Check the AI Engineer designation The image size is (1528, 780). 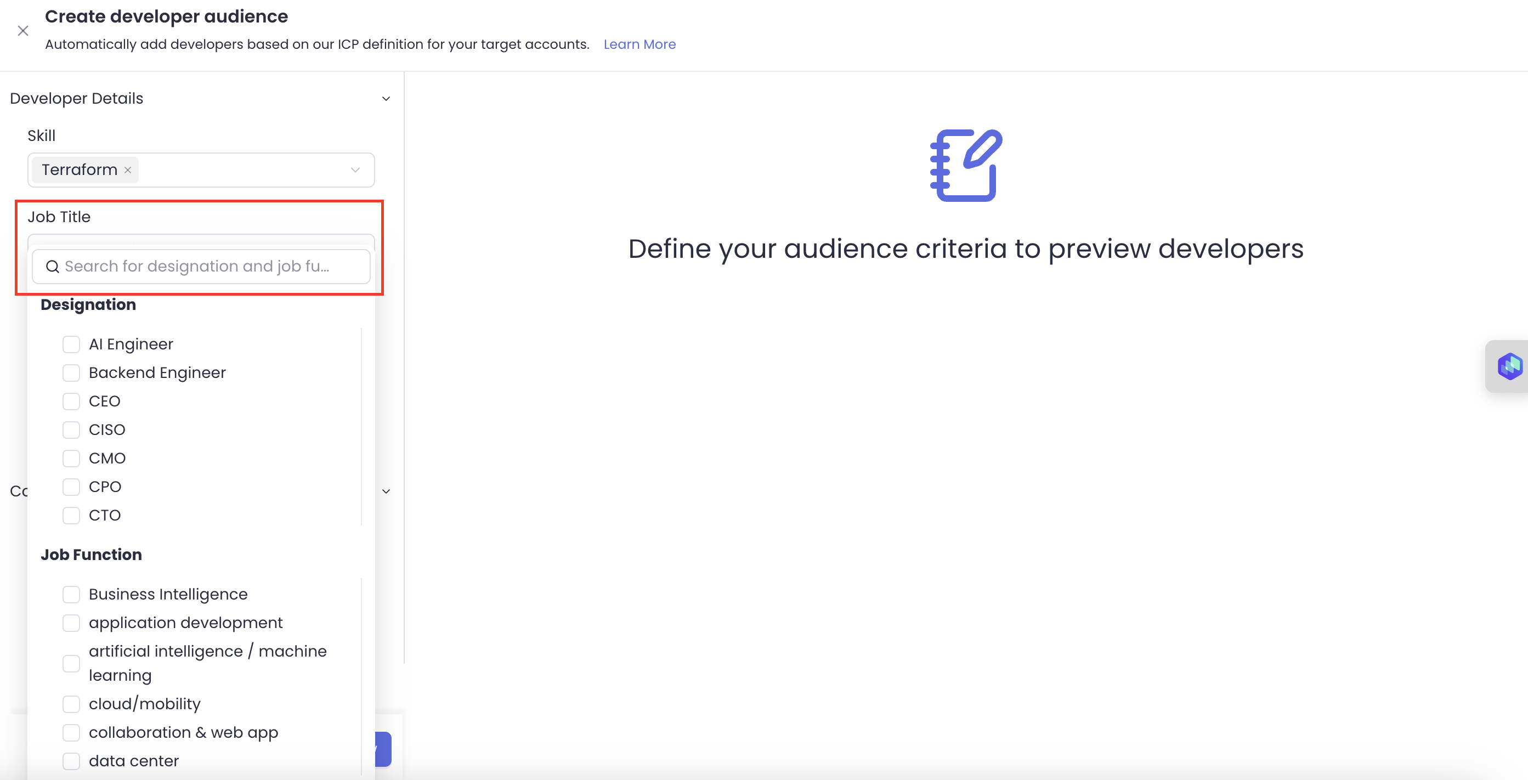click(71, 344)
